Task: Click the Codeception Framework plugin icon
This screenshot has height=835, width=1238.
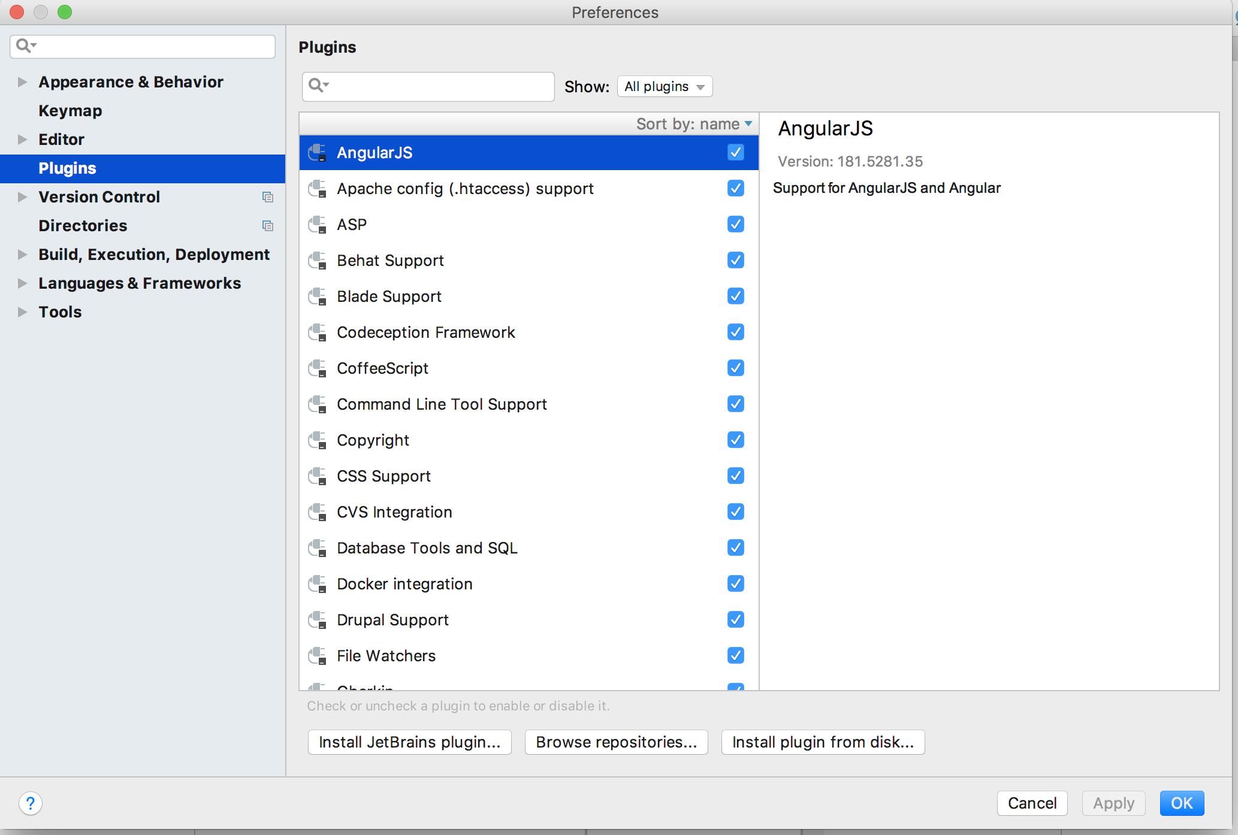Action: tap(317, 332)
